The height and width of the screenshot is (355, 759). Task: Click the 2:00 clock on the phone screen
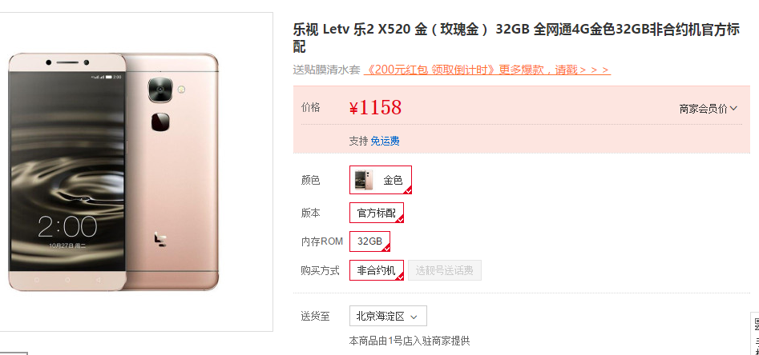tap(67, 226)
